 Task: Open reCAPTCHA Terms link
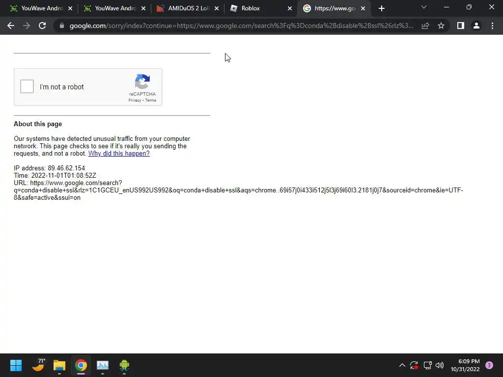pos(150,100)
